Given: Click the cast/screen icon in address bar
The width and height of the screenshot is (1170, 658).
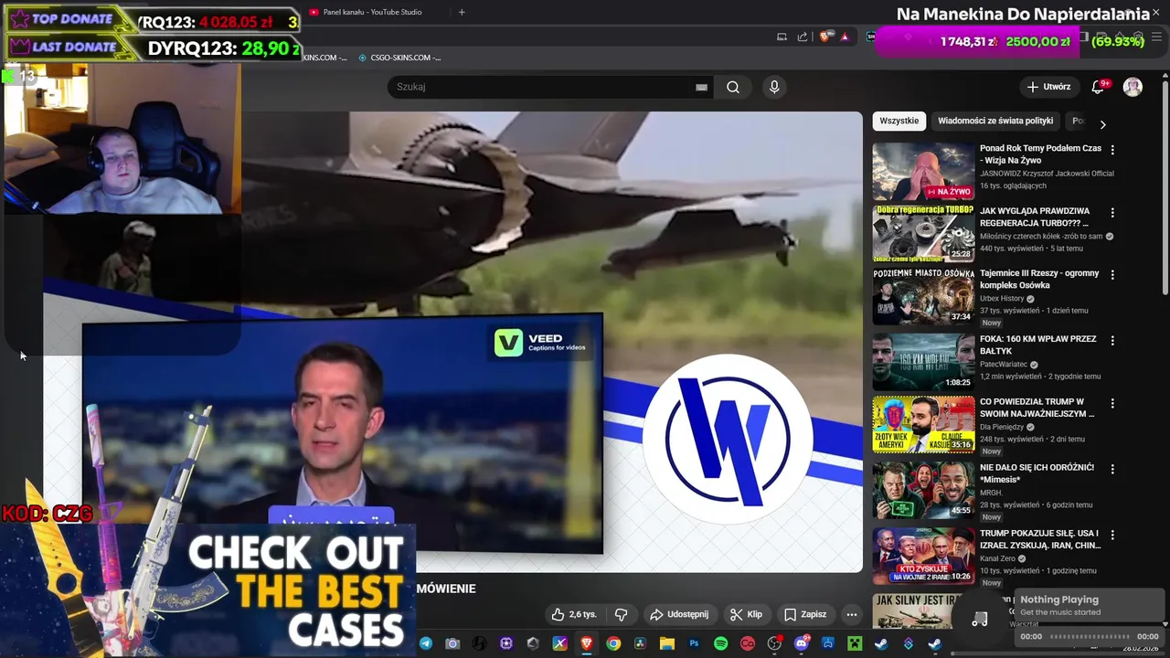Looking at the screenshot, I should (x=782, y=37).
